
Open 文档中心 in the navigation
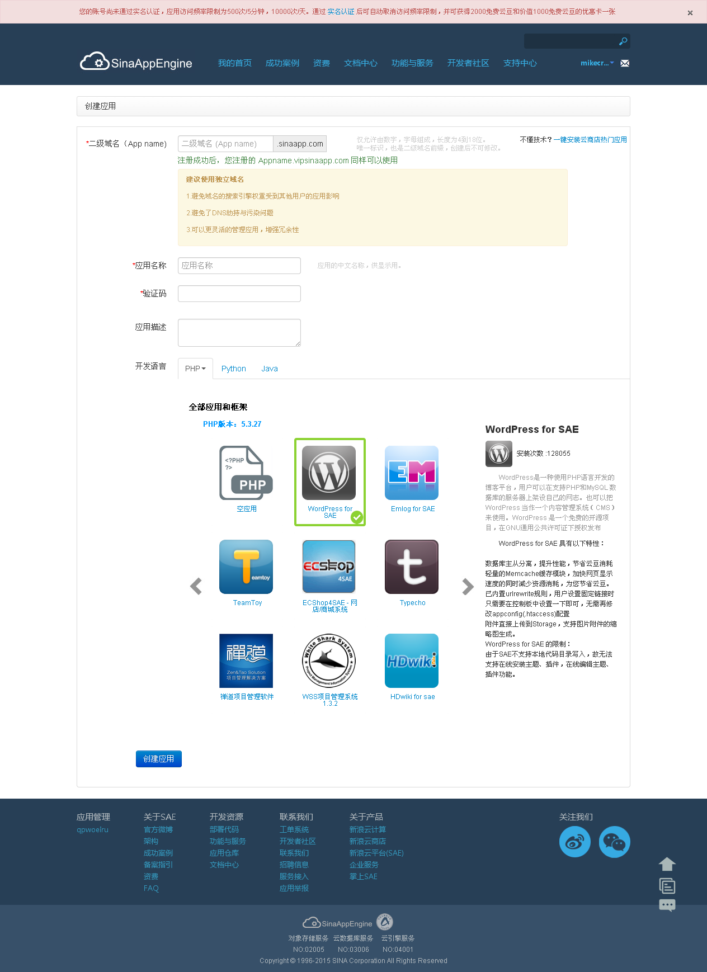pyautogui.click(x=361, y=63)
